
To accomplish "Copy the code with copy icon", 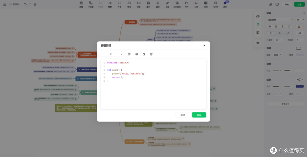I will (x=144, y=54).
